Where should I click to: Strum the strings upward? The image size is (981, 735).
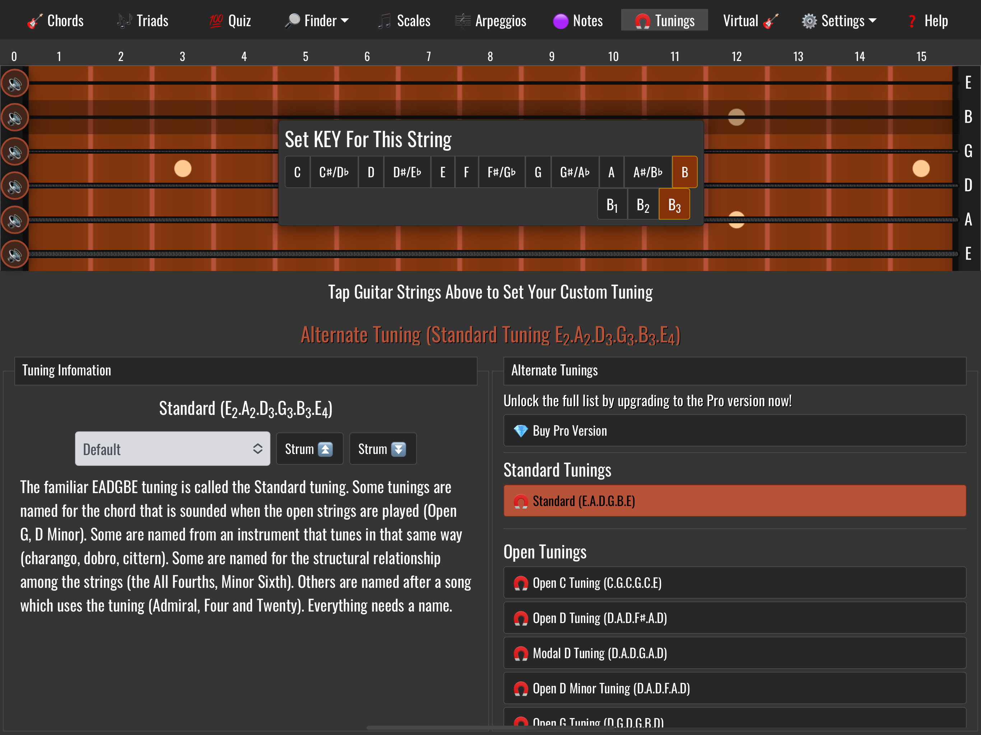tap(310, 449)
